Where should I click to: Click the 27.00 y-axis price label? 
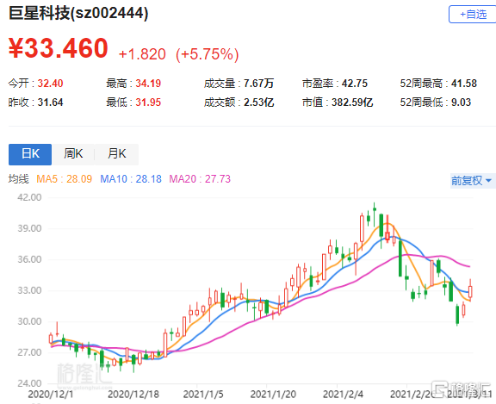click(x=29, y=352)
